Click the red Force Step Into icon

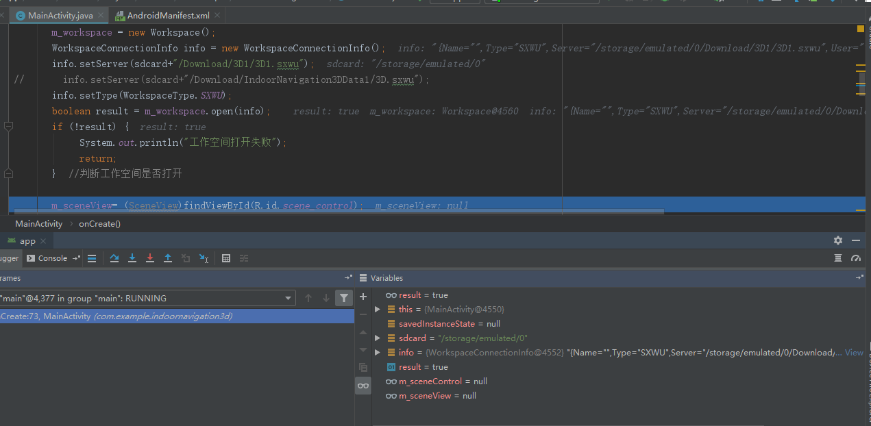(x=150, y=258)
